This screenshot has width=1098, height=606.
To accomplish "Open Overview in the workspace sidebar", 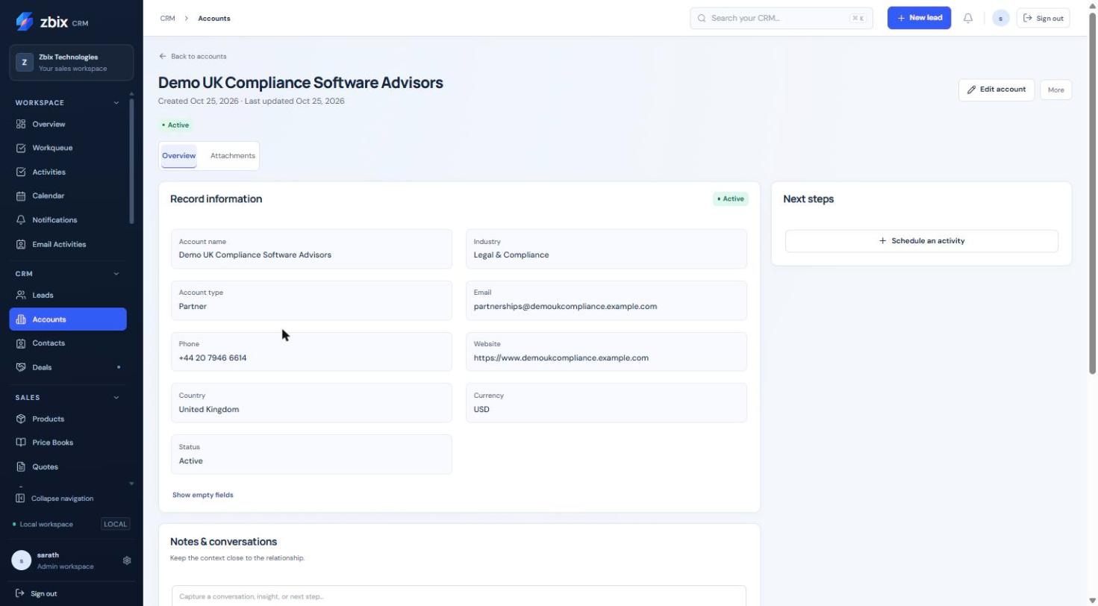I will (x=68, y=124).
